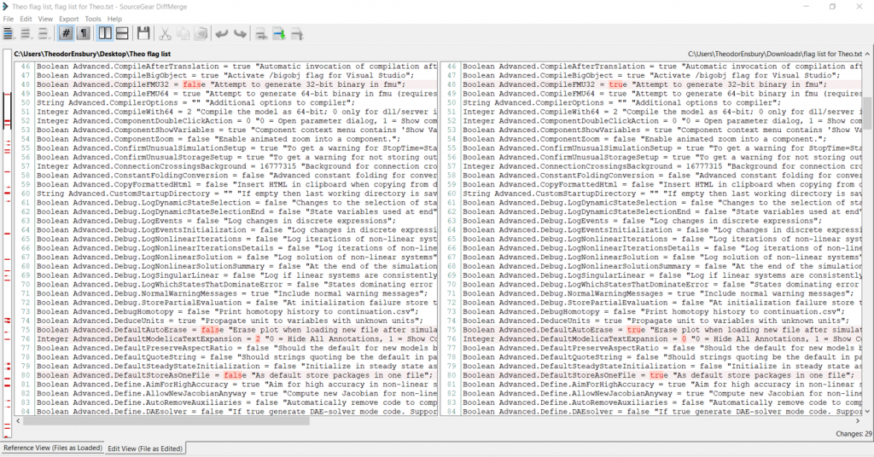Click the first change-navigation icon after Redo
The width and height of the screenshot is (874, 457).
tap(261, 34)
